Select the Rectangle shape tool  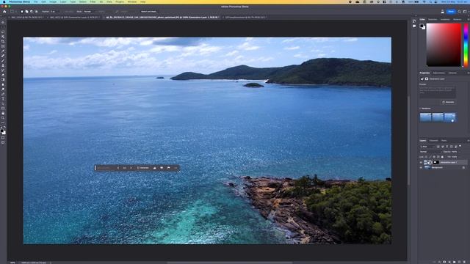[x=3, y=109]
